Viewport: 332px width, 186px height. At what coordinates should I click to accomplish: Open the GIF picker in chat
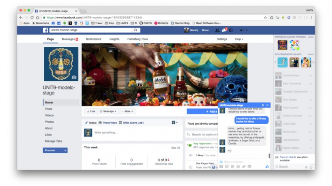pos(232,166)
